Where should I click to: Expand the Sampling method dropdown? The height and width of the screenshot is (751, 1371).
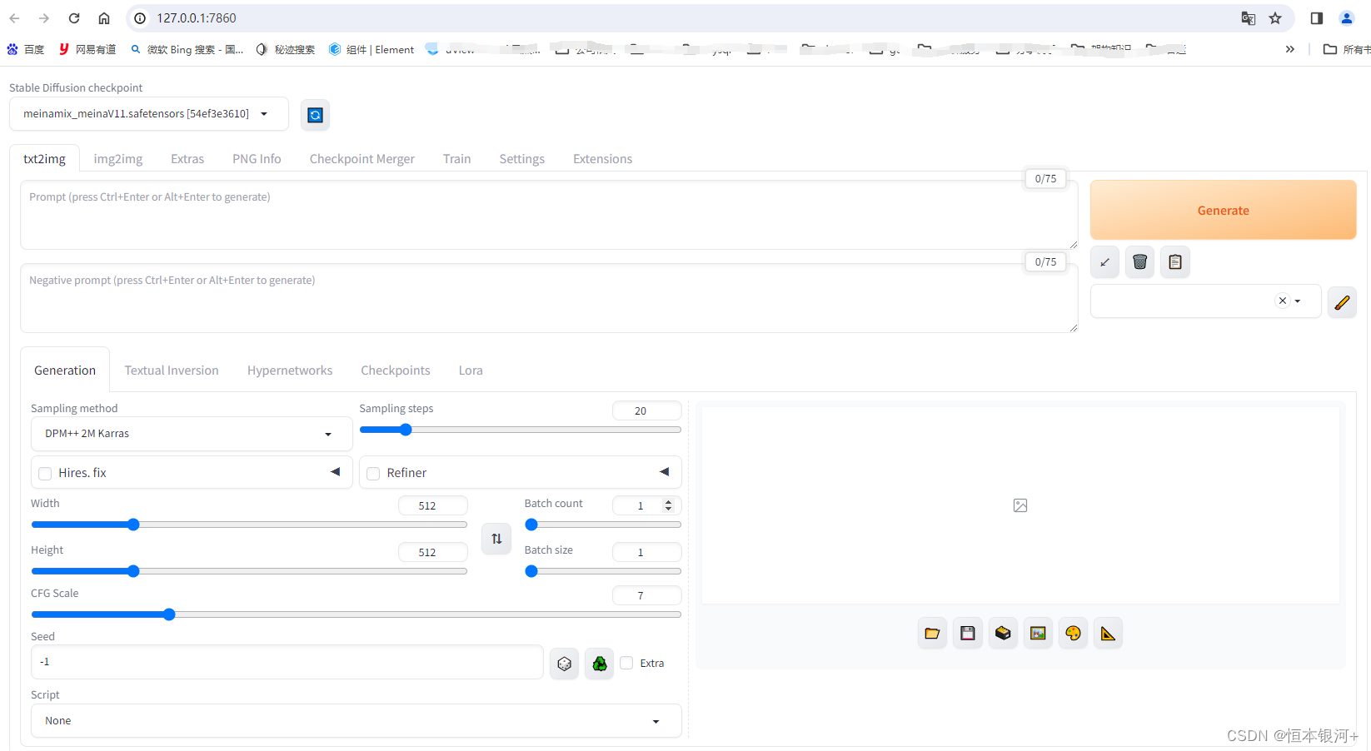tap(191, 434)
